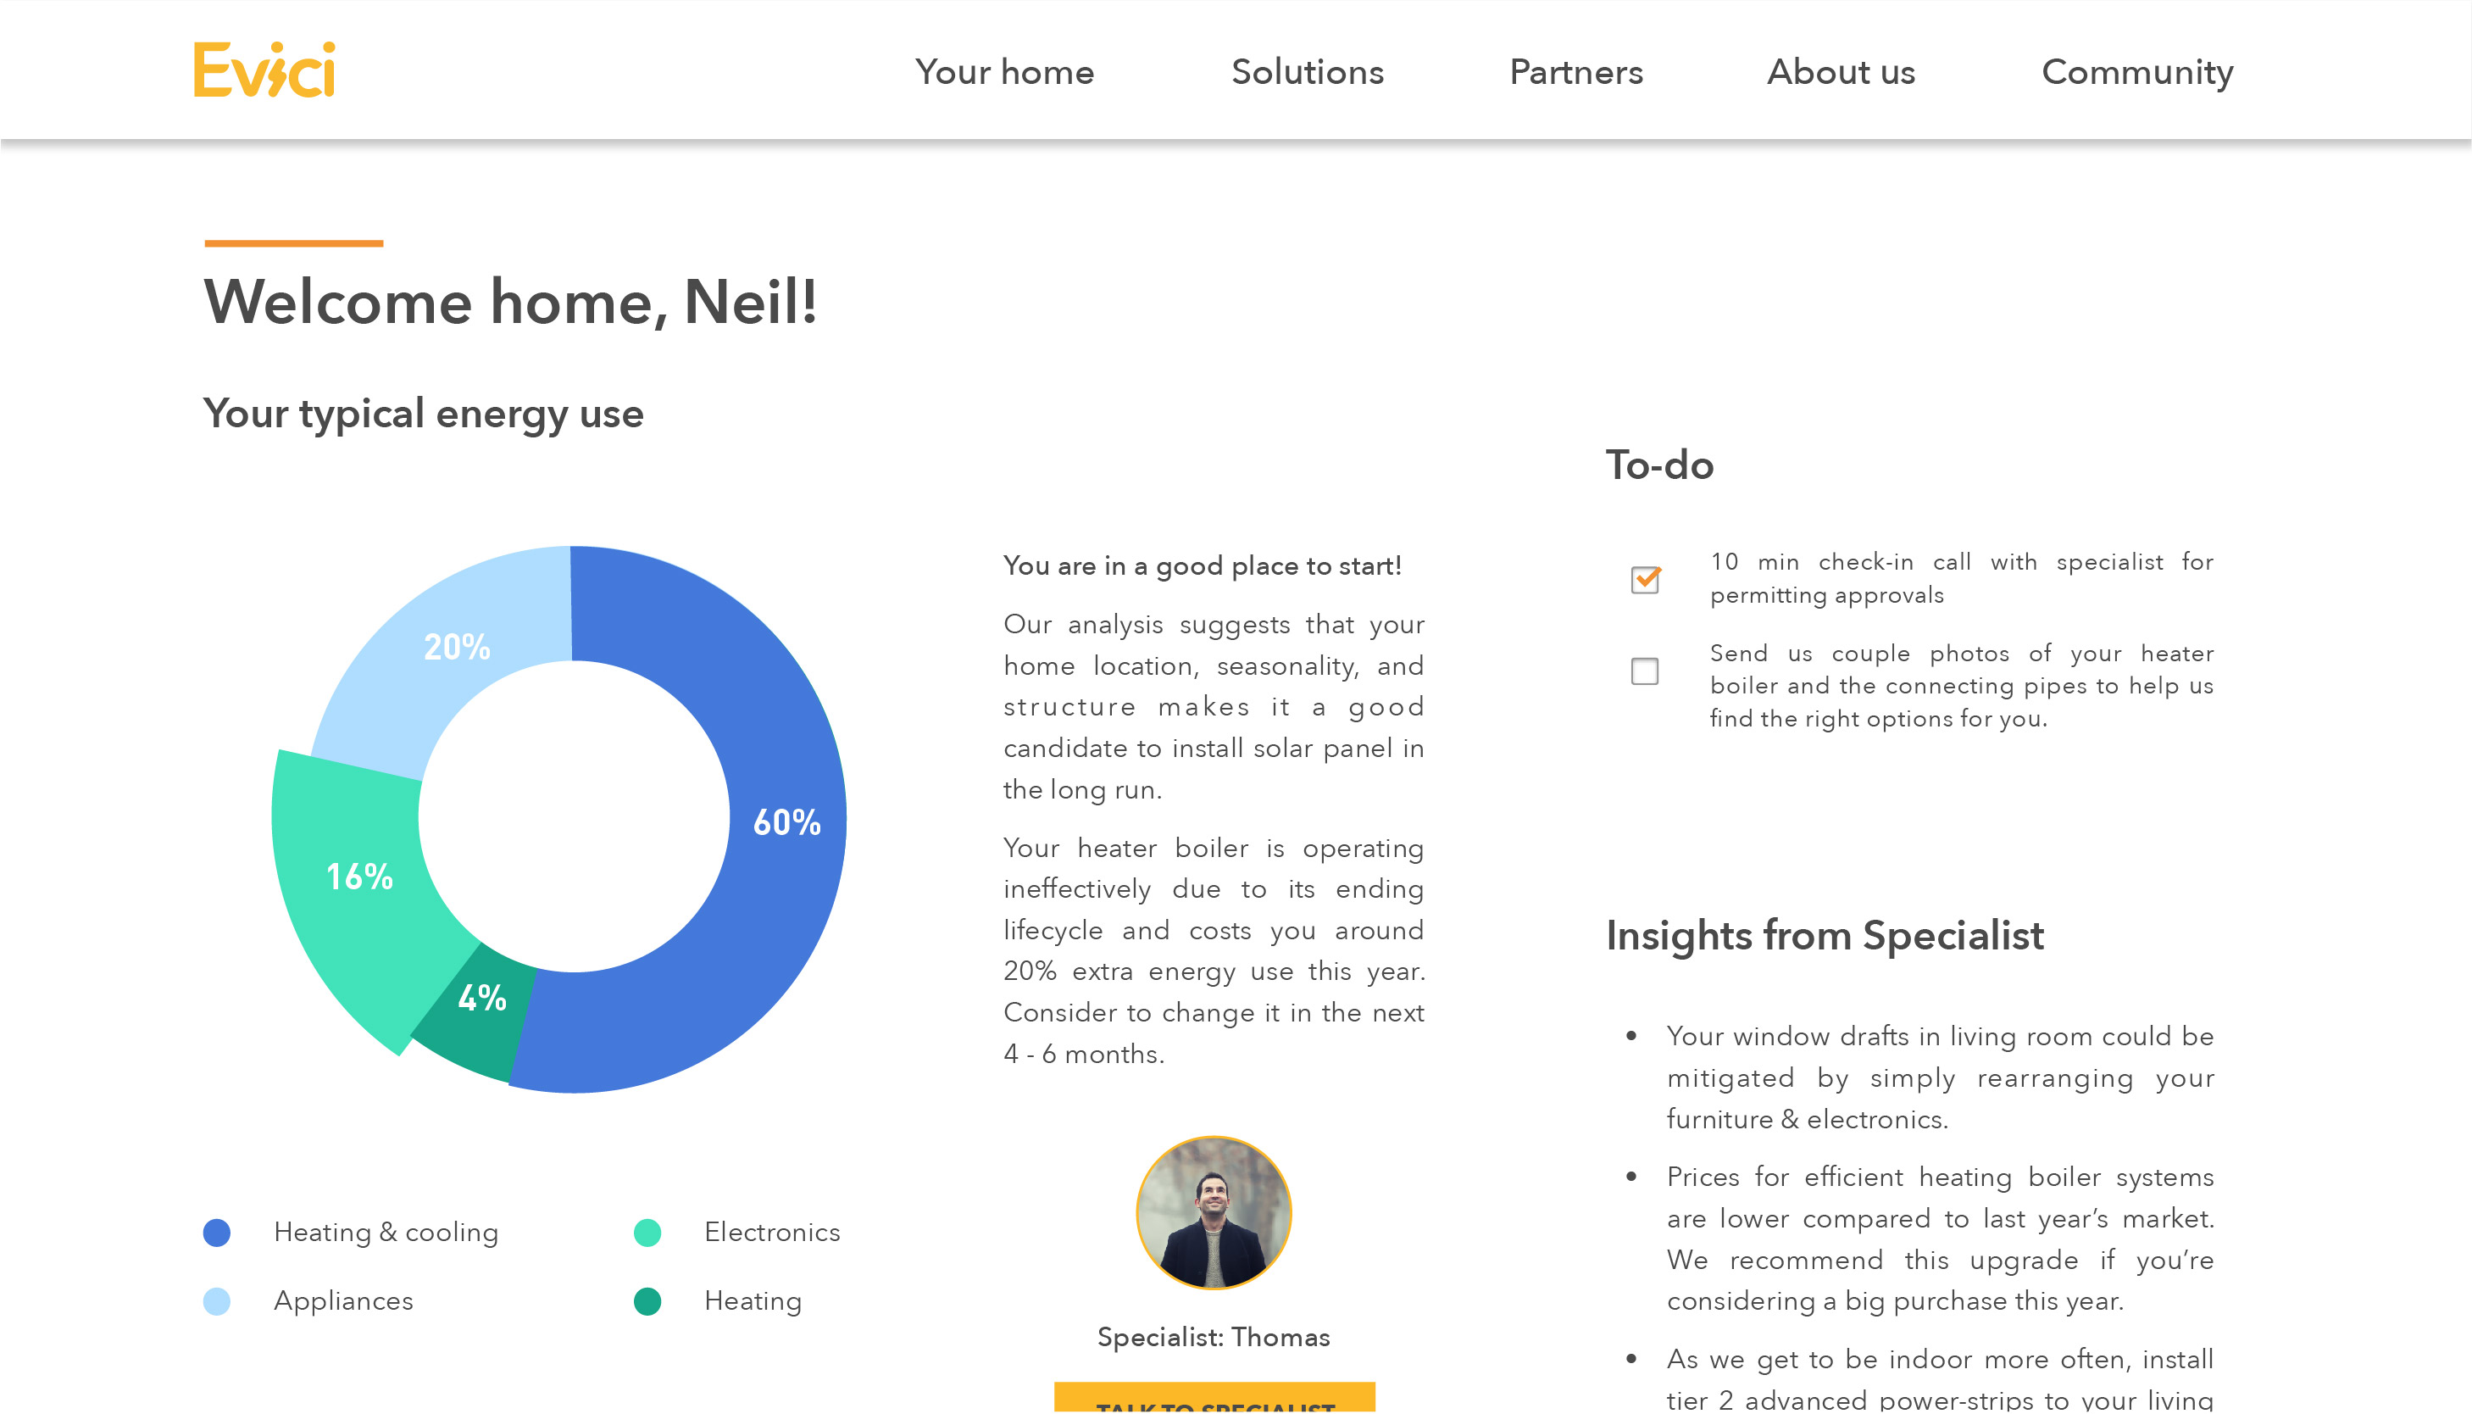Check the heater boiler photos to-do item
This screenshot has height=1414, width=2472.
pyautogui.click(x=1644, y=671)
